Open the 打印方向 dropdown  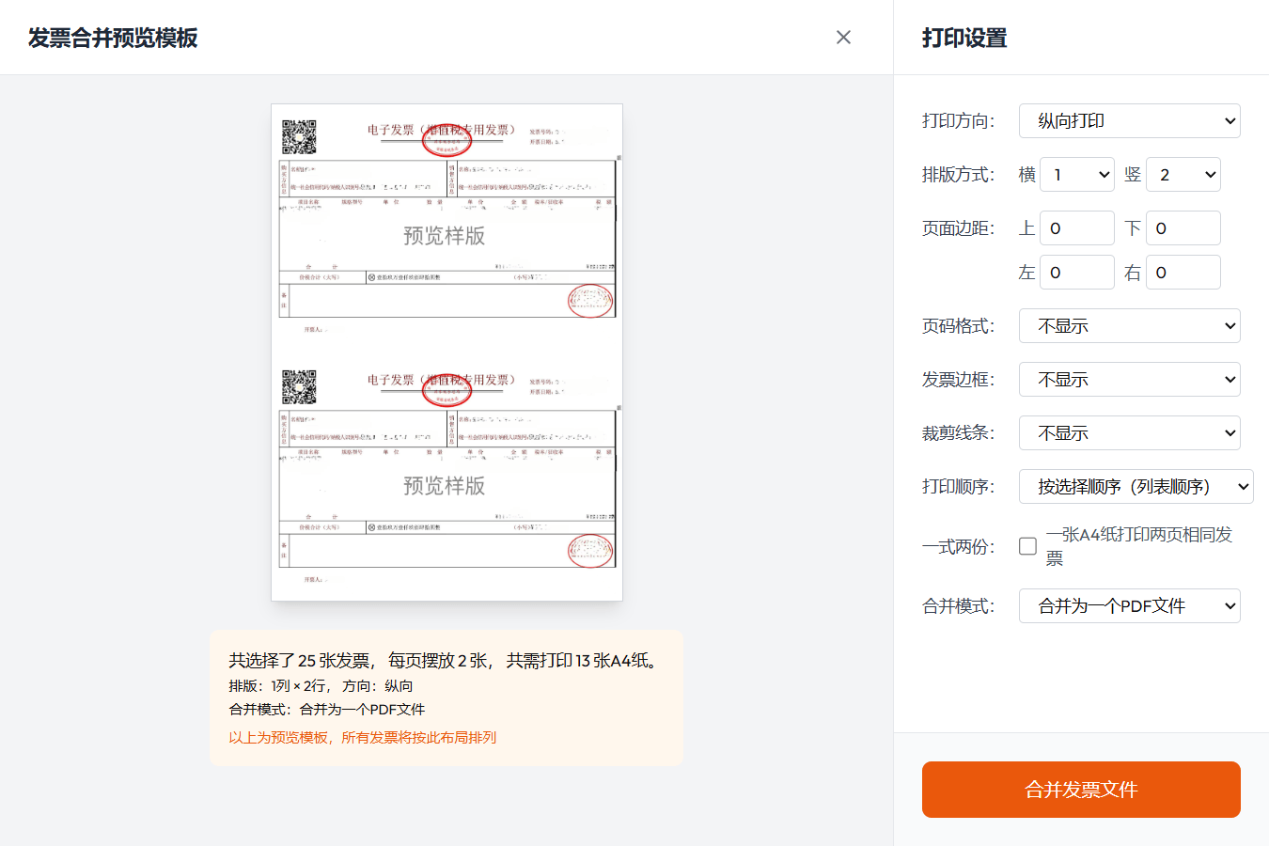coord(1129,121)
